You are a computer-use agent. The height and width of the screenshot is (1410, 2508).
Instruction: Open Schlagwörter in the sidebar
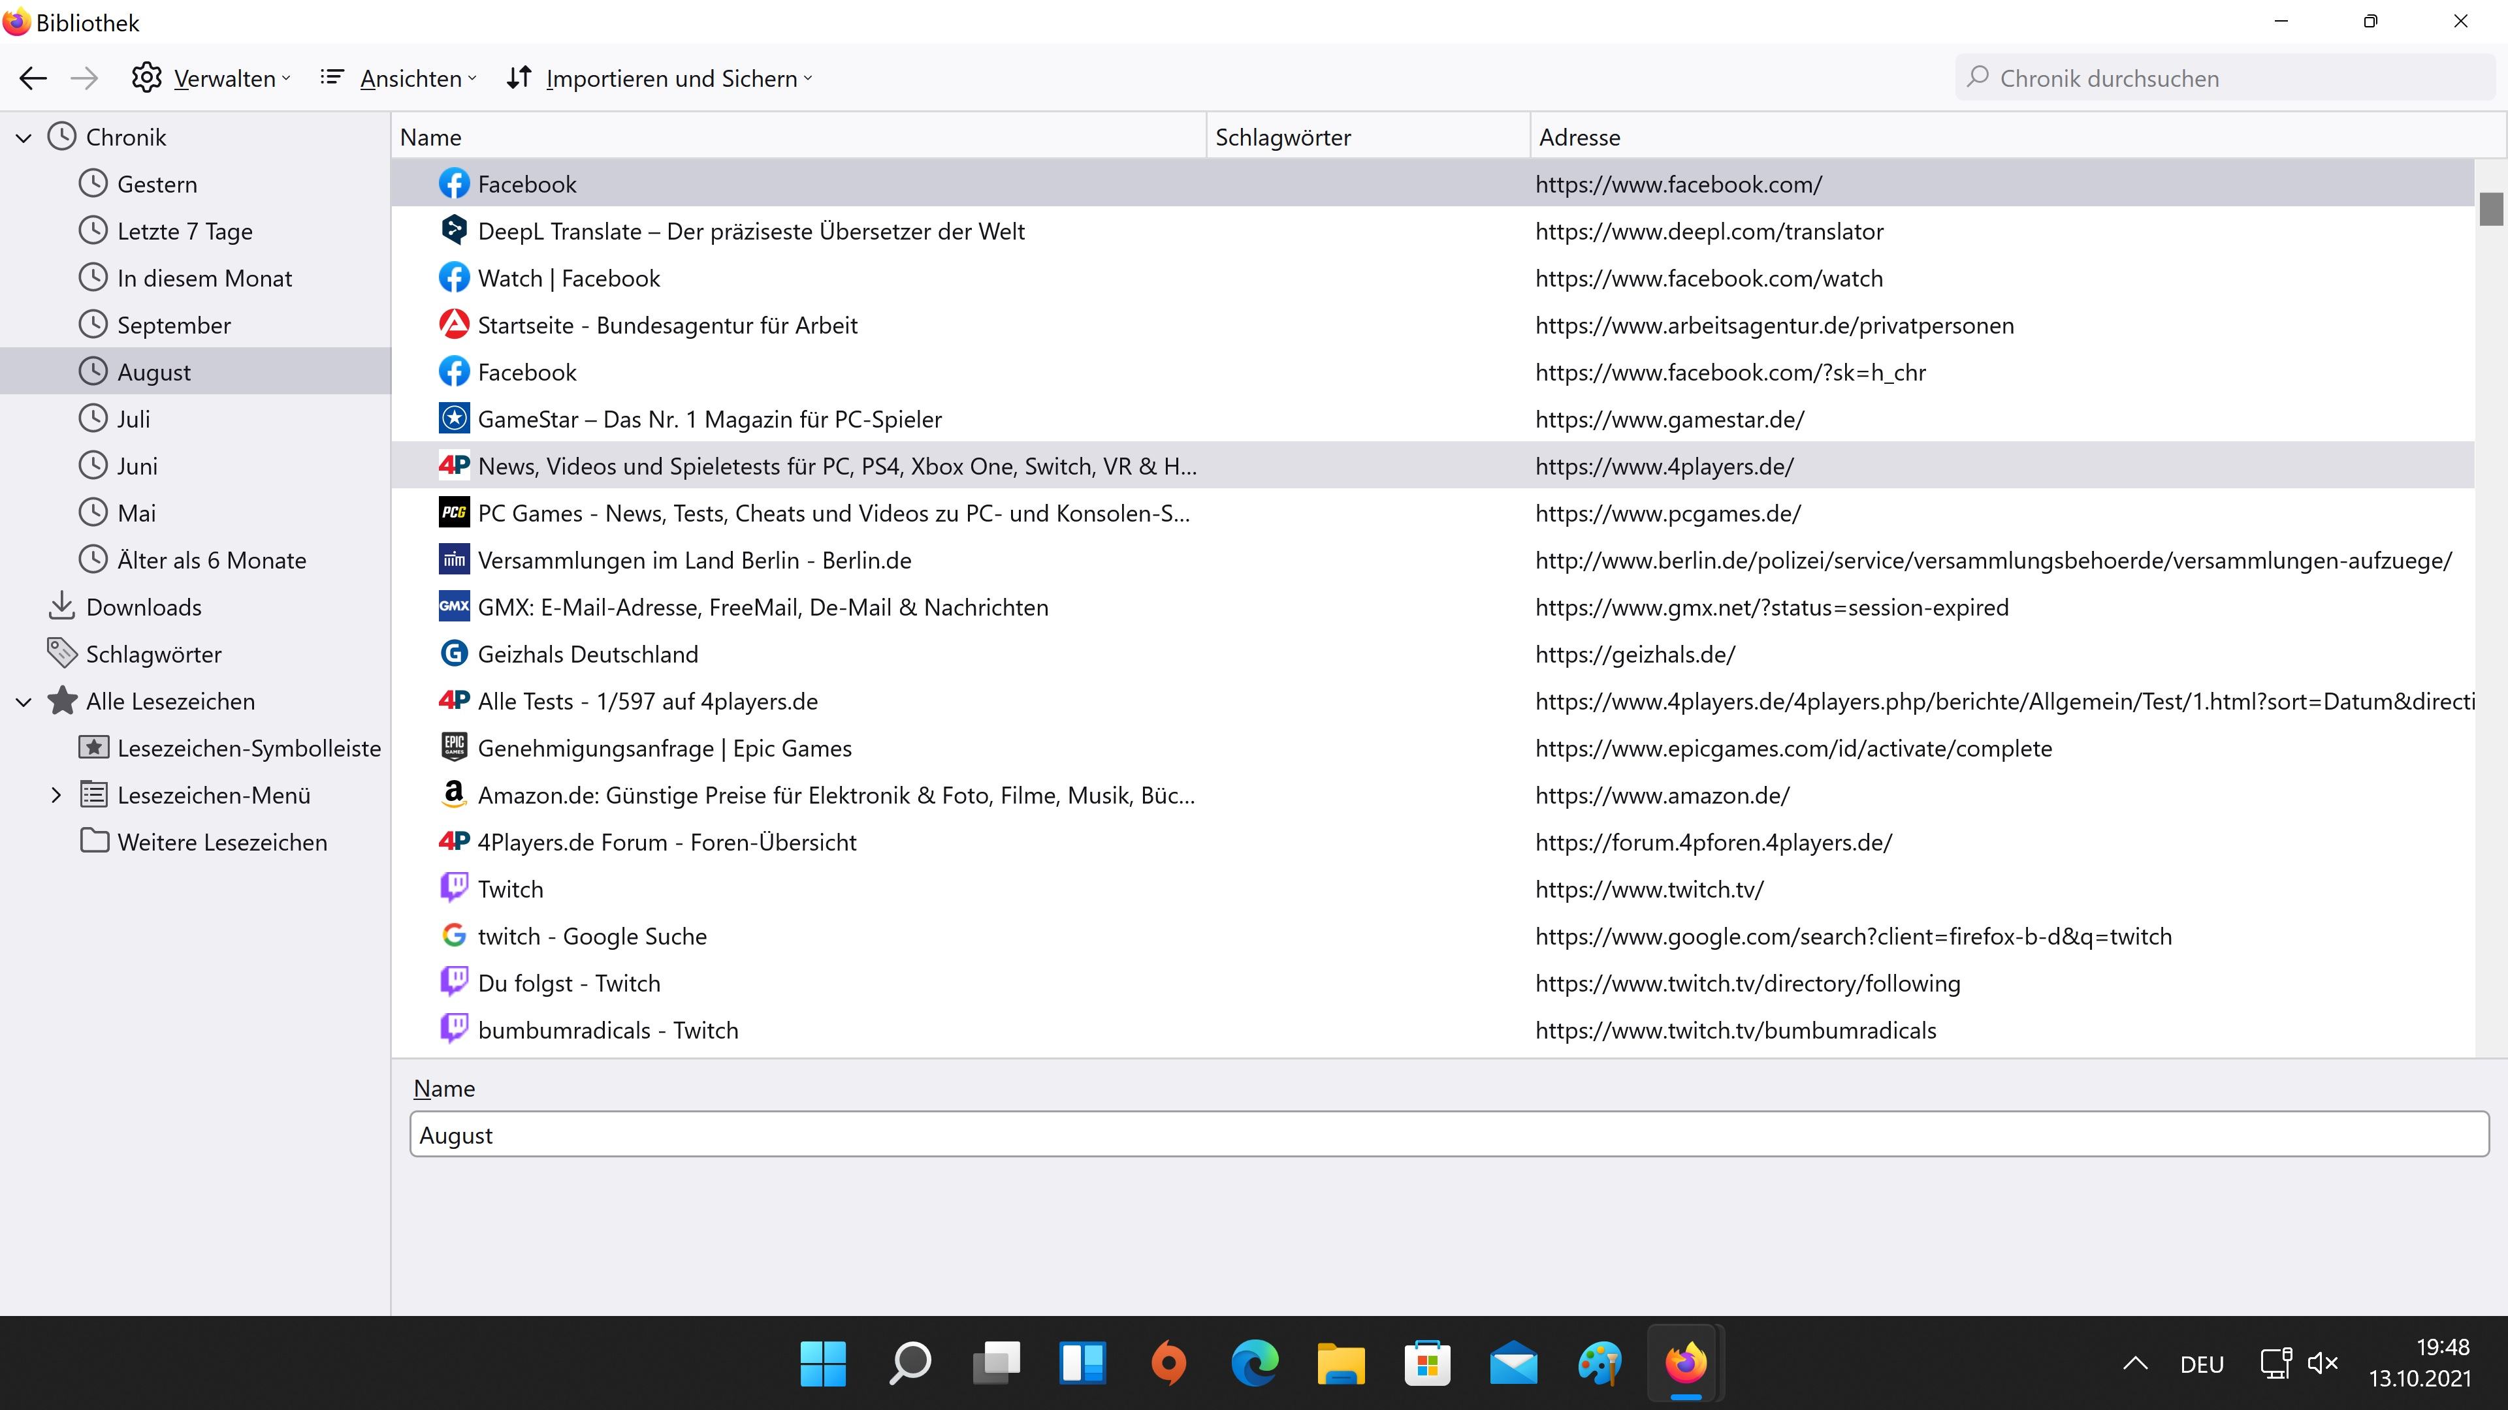click(x=153, y=654)
